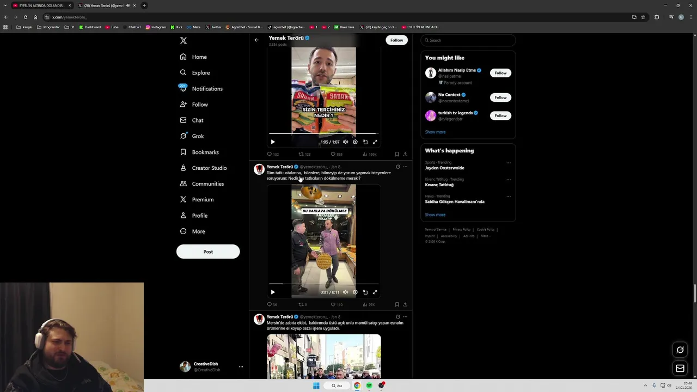Viewport: 697px width, 392px height.
Task: Expand the footer More link
Action: point(486,236)
